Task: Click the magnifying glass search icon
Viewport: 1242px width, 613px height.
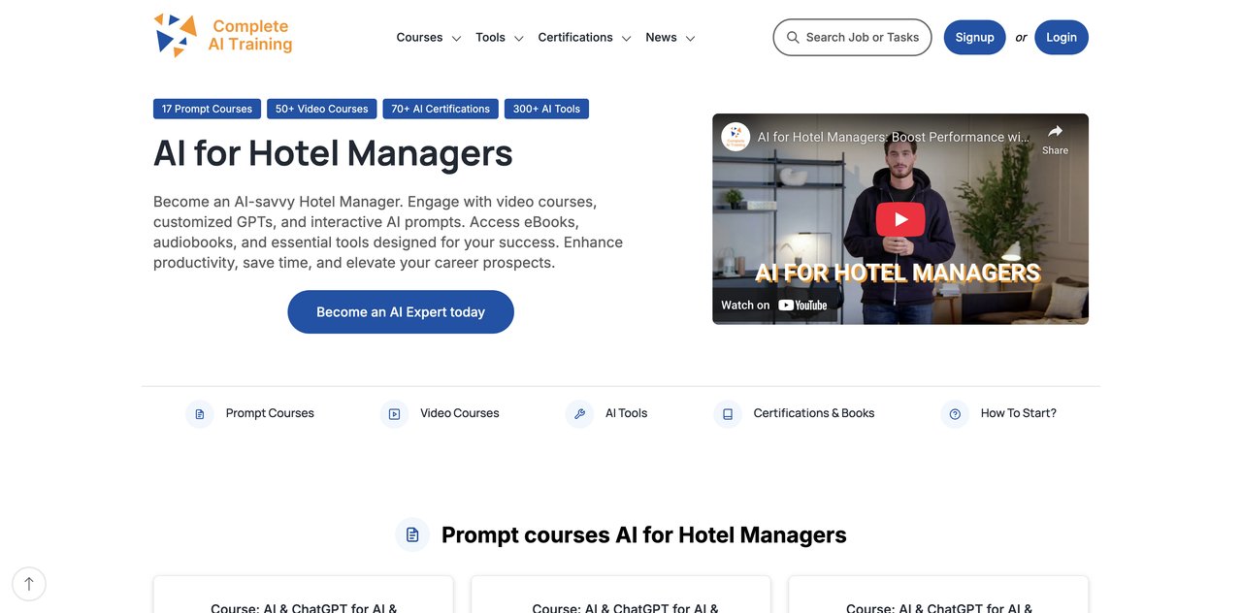Action: [793, 37]
